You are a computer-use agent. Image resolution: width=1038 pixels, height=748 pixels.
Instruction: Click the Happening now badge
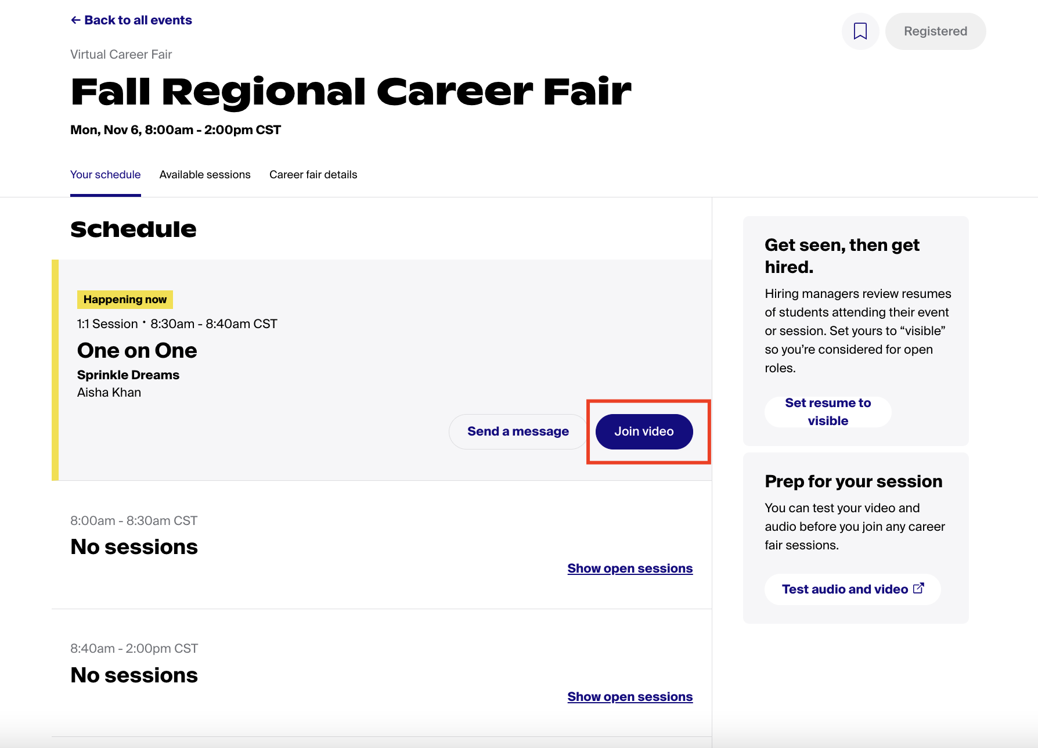point(125,299)
